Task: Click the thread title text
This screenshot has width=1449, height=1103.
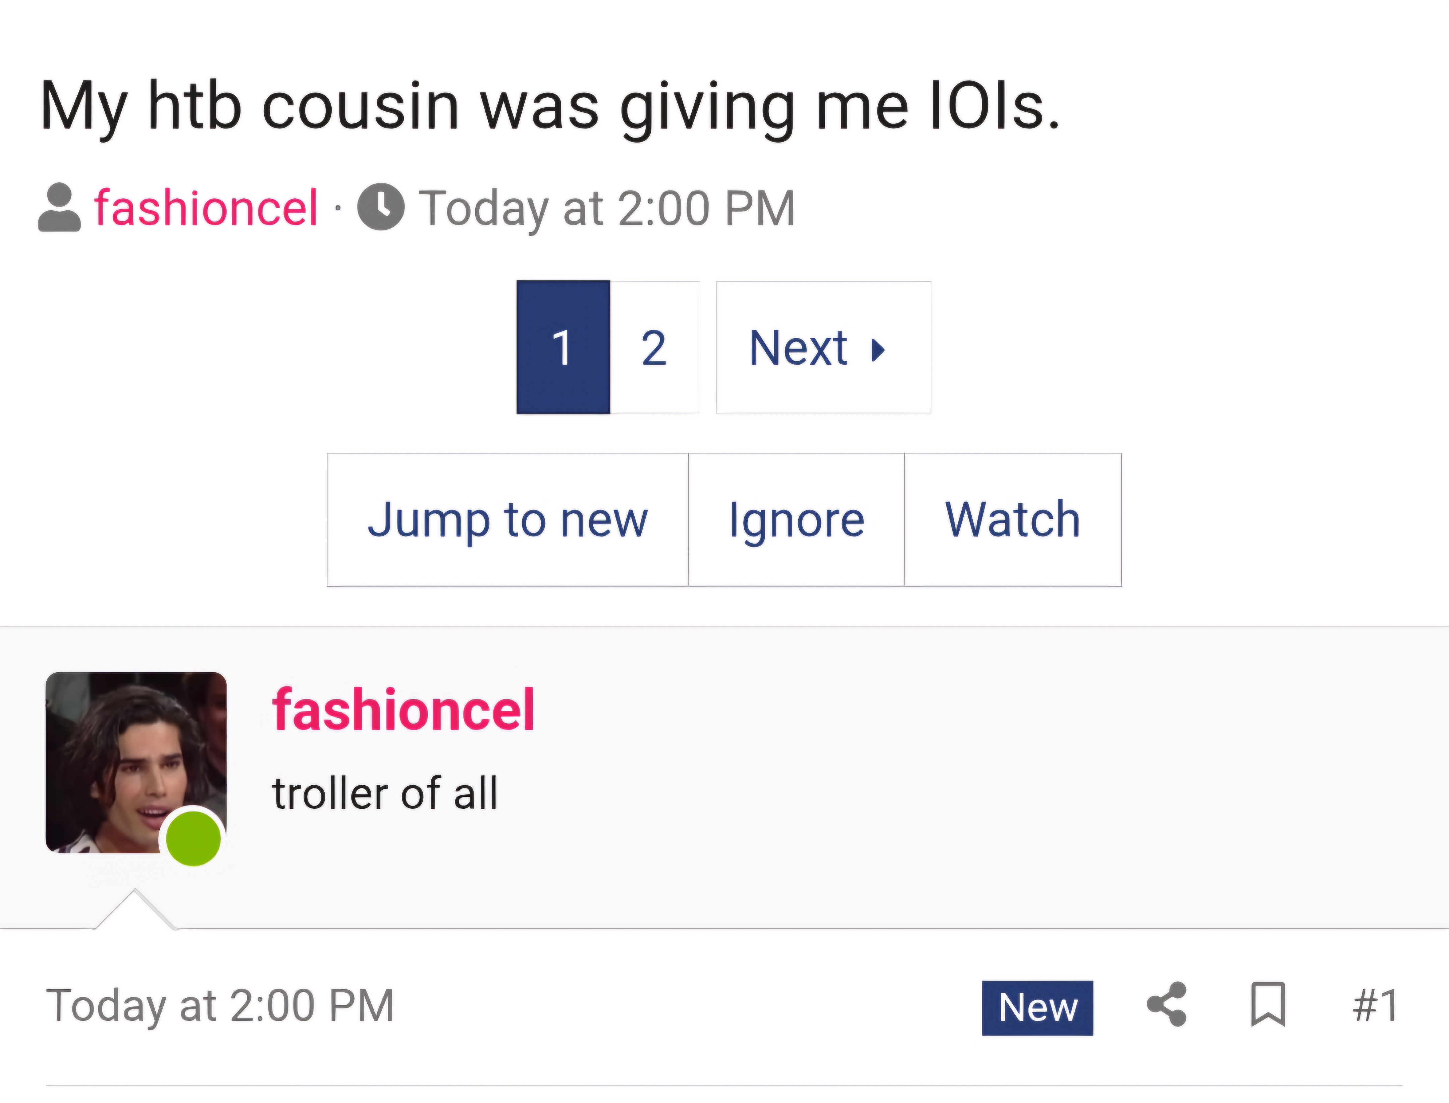Action: (x=549, y=106)
